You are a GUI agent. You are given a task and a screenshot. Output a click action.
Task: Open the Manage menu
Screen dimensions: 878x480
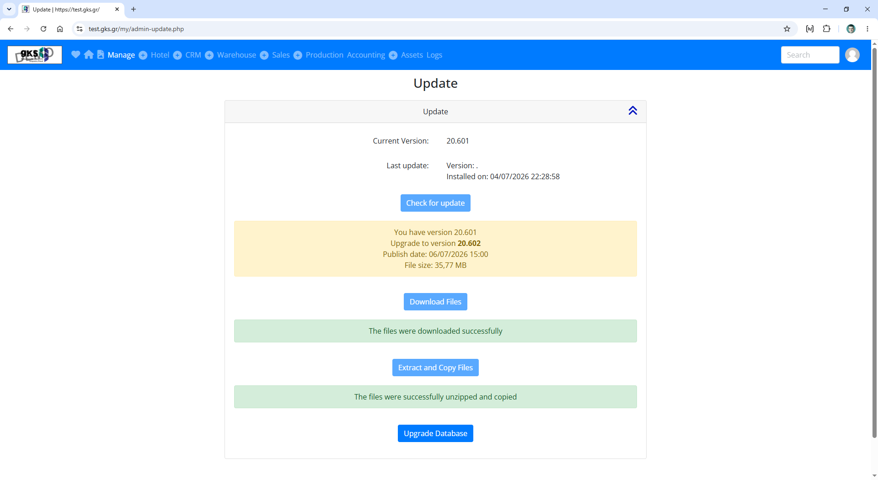(121, 55)
